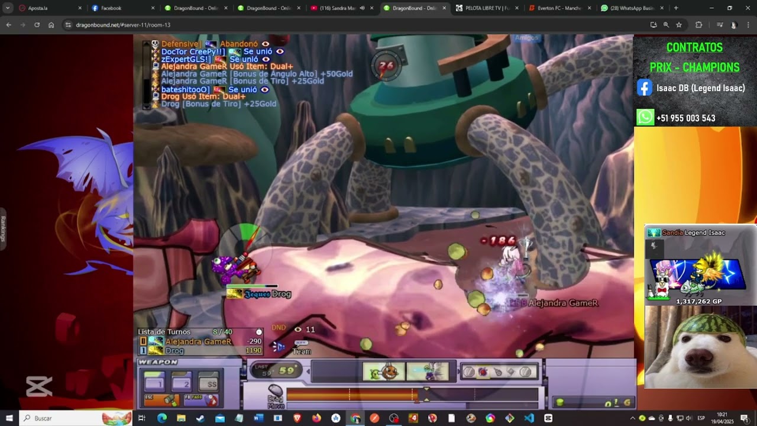Select the red bomb item slot

[x=483, y=372]
